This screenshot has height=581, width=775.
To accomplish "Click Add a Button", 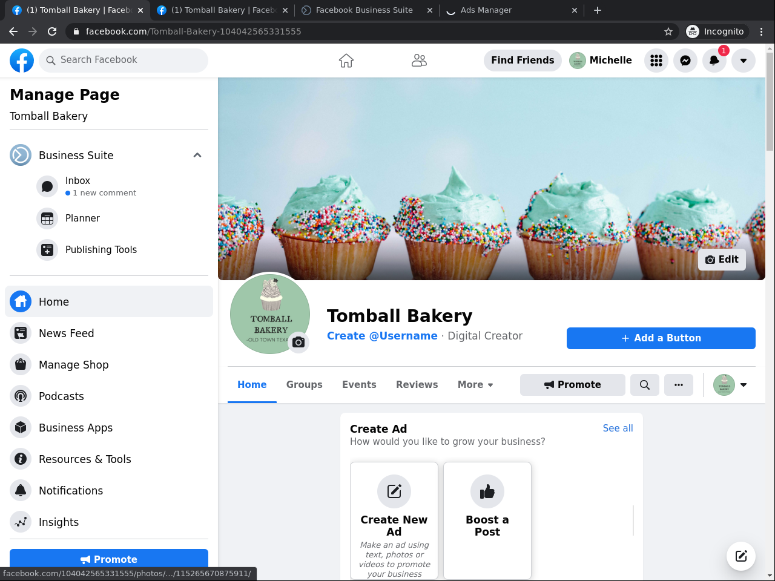I will point(661,338).
